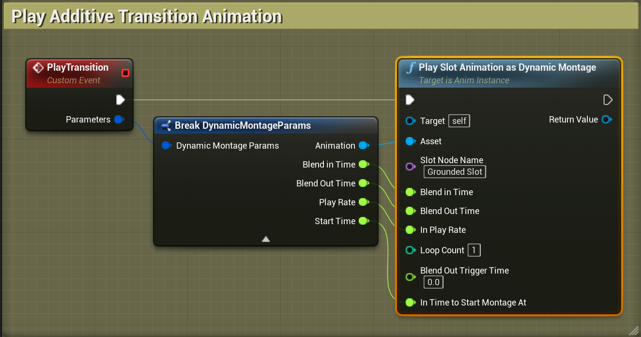Click the exec output pin on Play Slot Animation
The image size is (641, 337).
(x=608, y=100)
